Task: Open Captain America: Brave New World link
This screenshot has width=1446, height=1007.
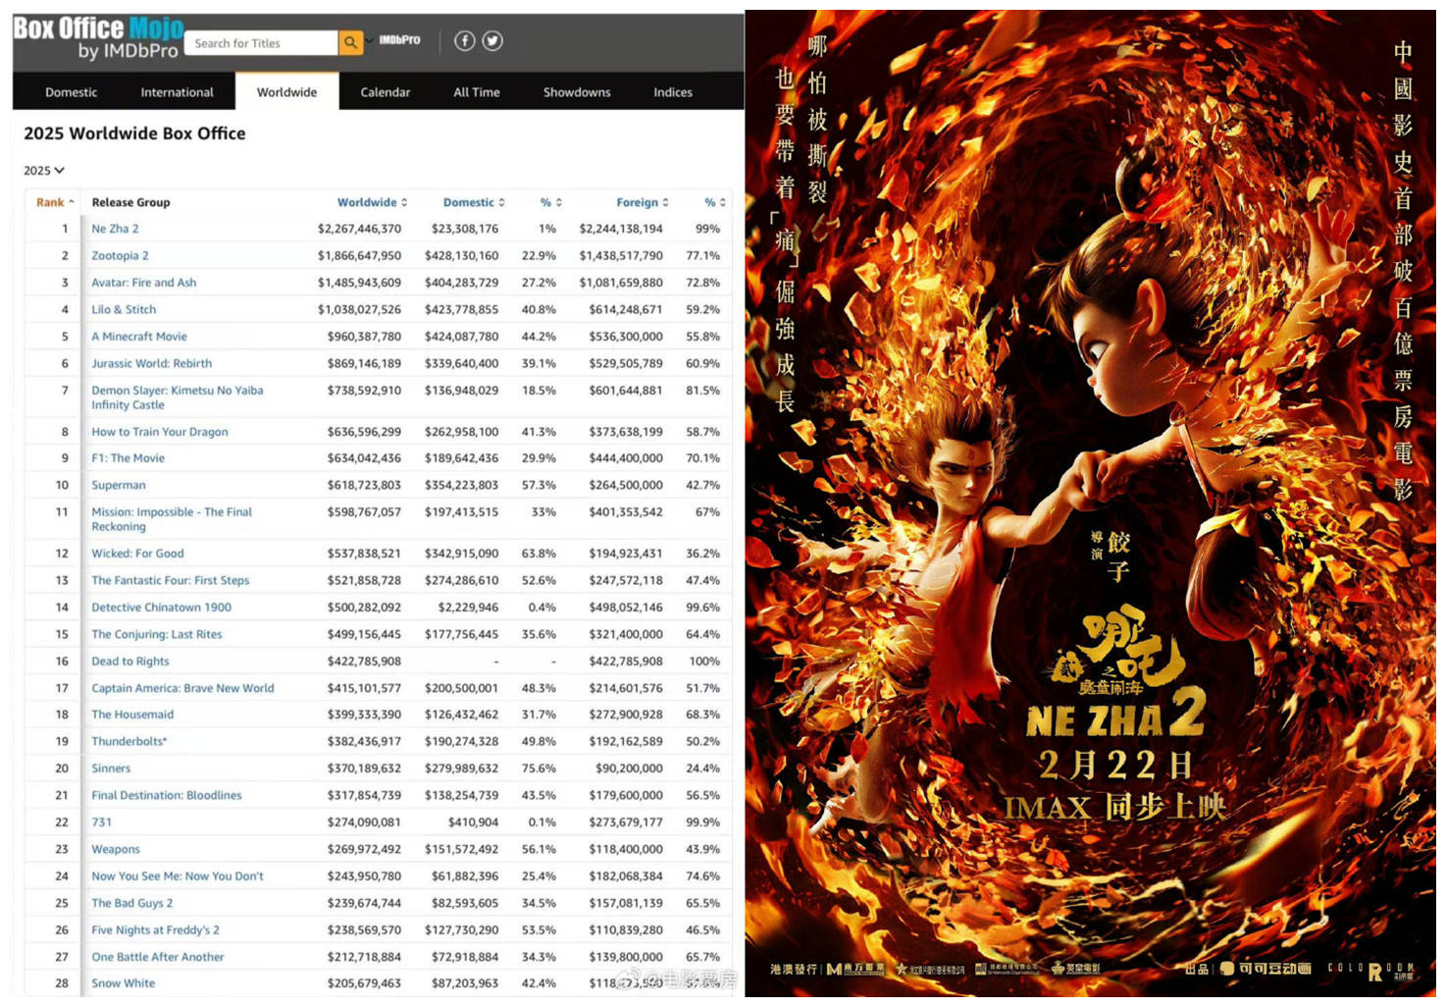Action: pyautogui.click(x=182, y=689)
